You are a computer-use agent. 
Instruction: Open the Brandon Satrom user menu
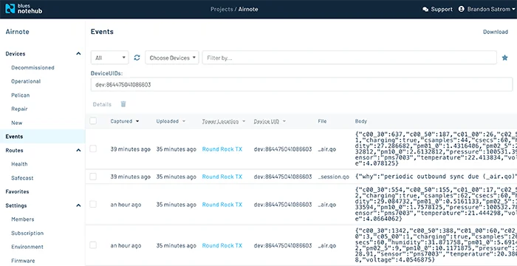click(x=490, y=10)
